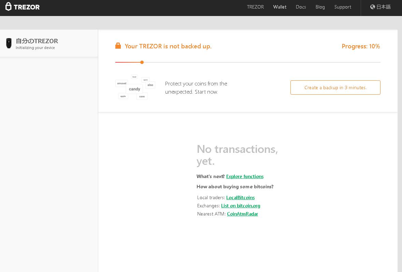Switch to the Wallet tab
402x272 pixels.
coord(279,7)
